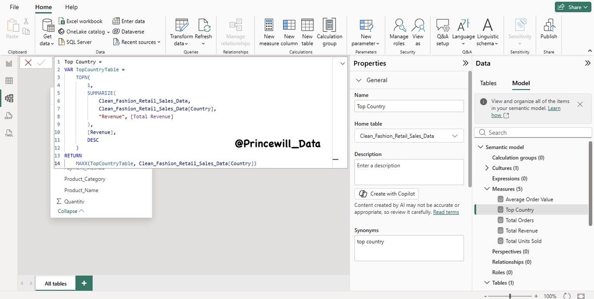The height and width of the screenshot is (299, 594).
Task: Click the Publish button
Action: (x=548, y=30)
